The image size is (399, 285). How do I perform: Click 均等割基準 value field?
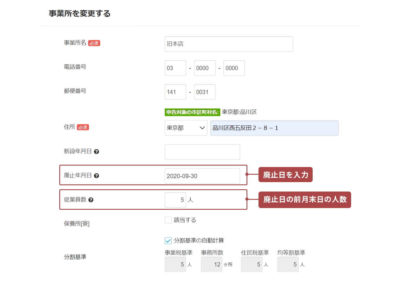(288, 264)
